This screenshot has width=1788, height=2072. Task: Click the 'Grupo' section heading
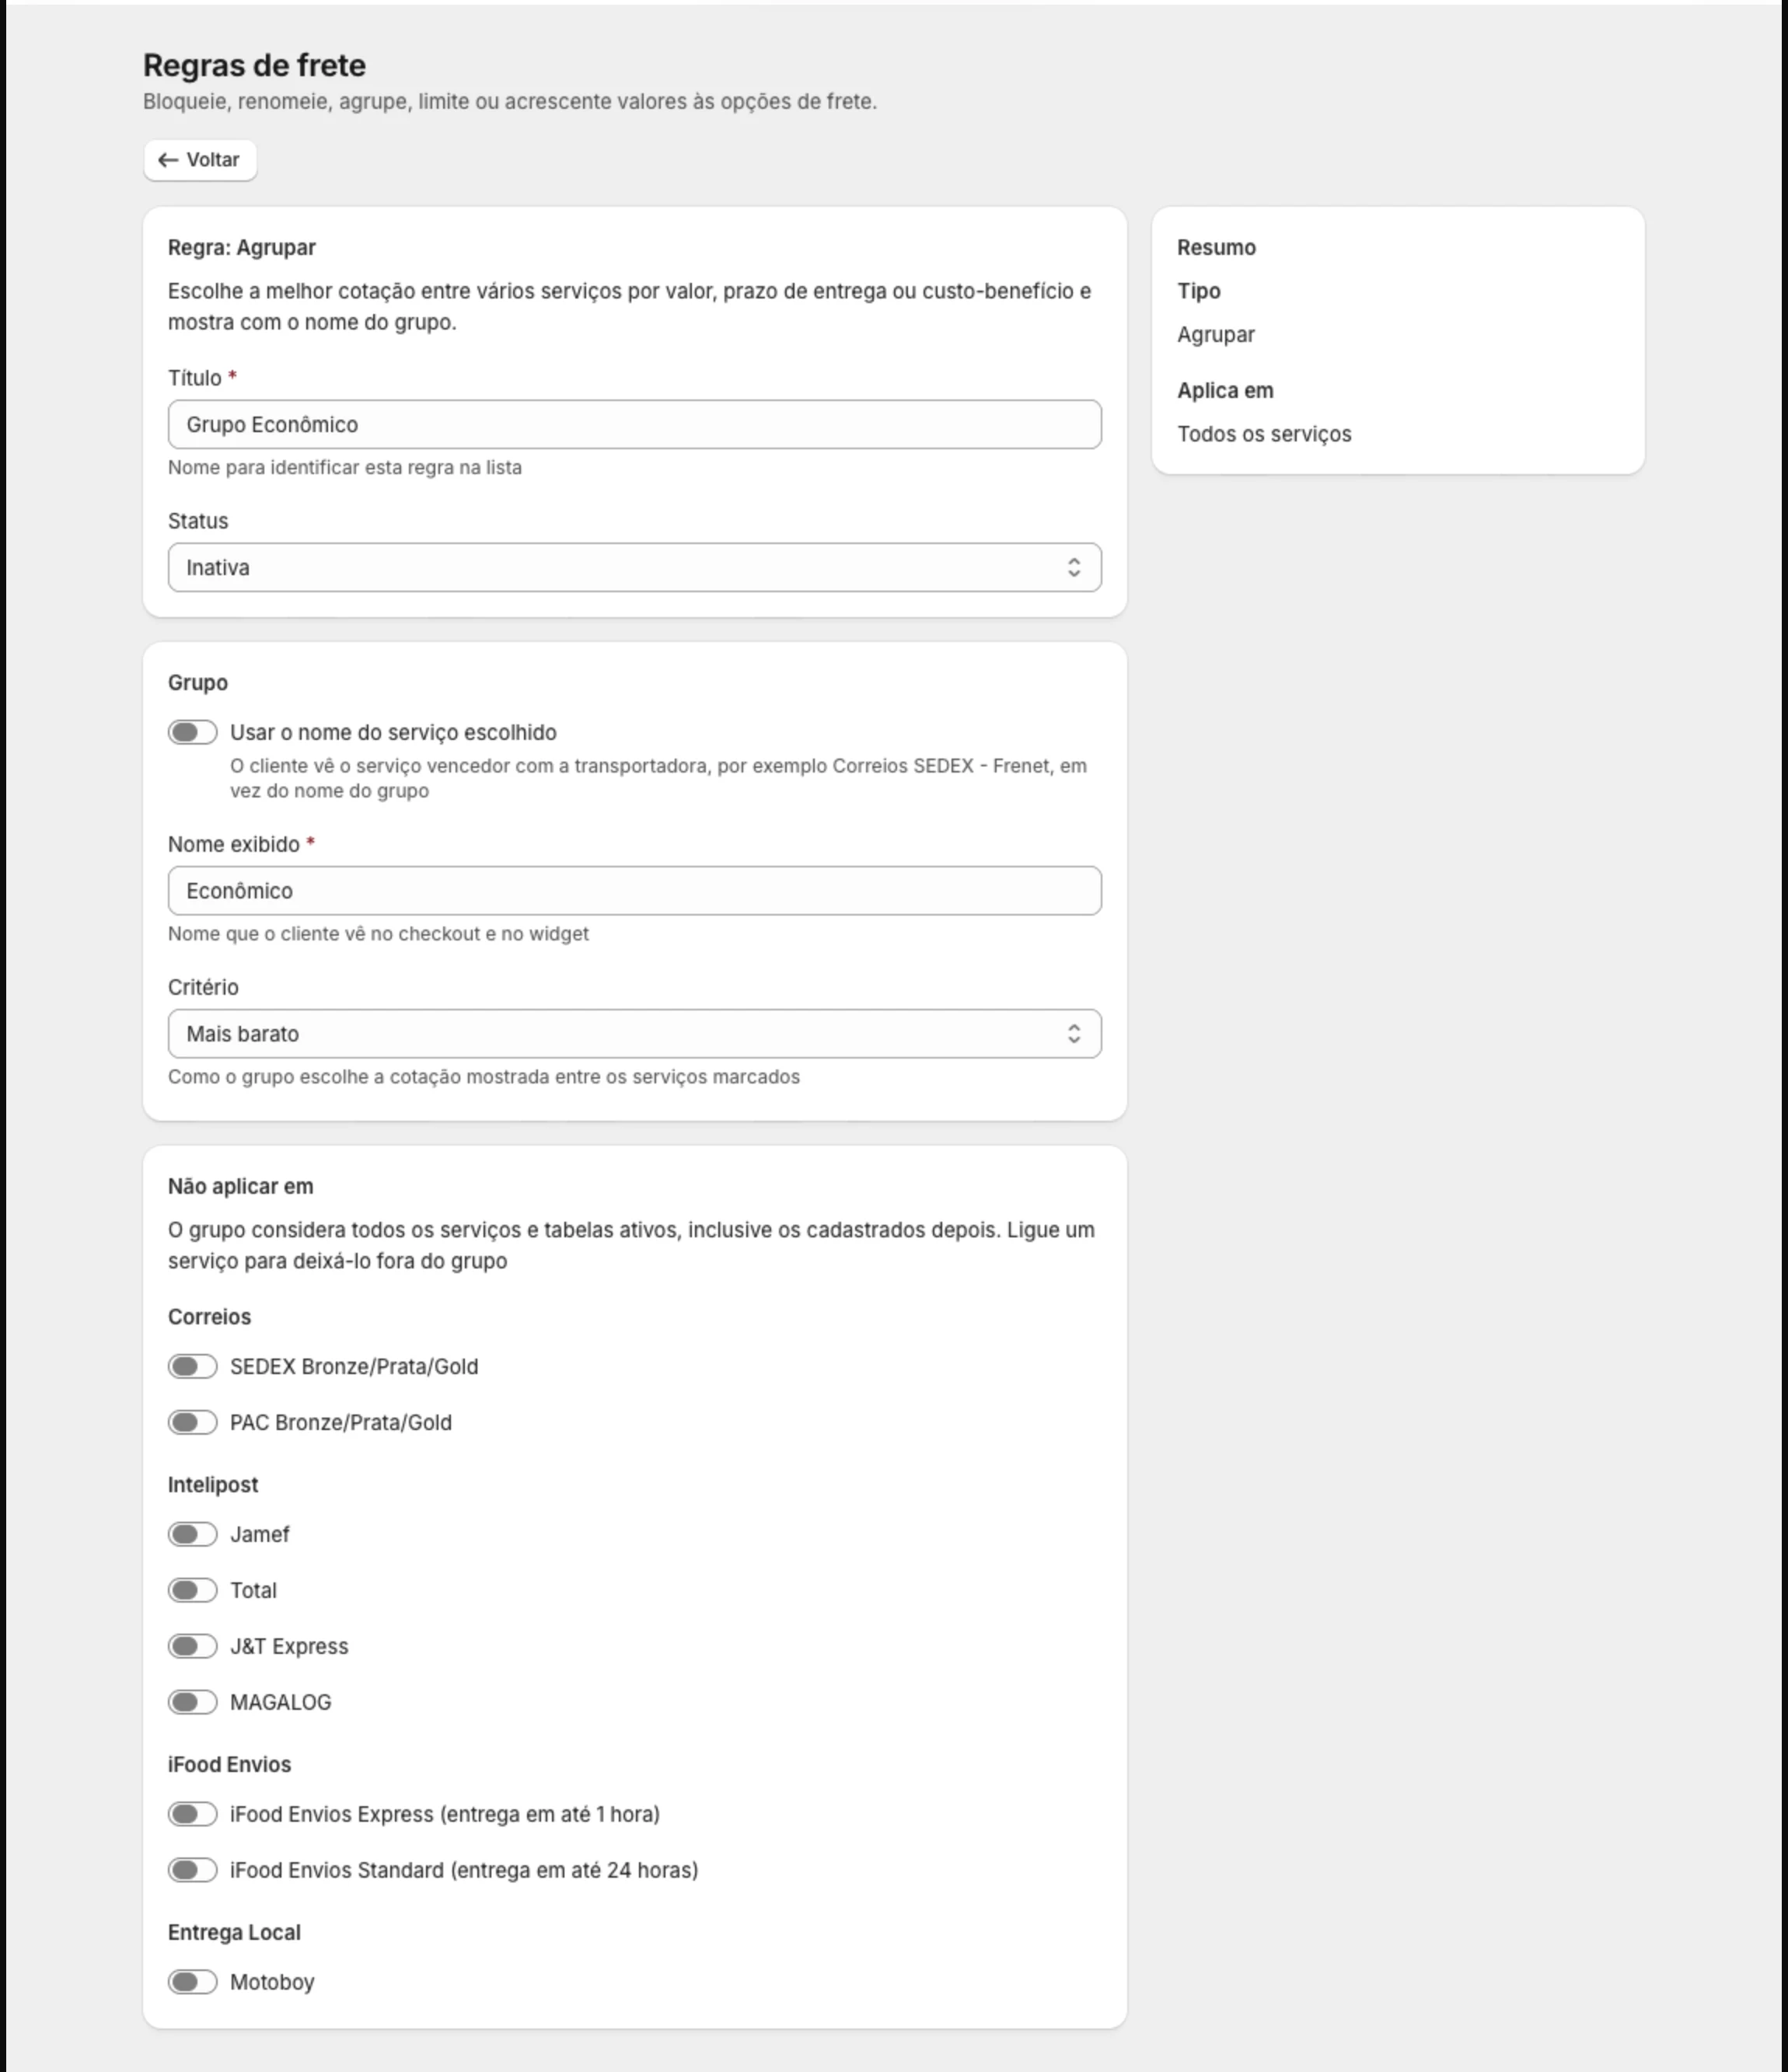pyautogui.click(x=198, y=683)
